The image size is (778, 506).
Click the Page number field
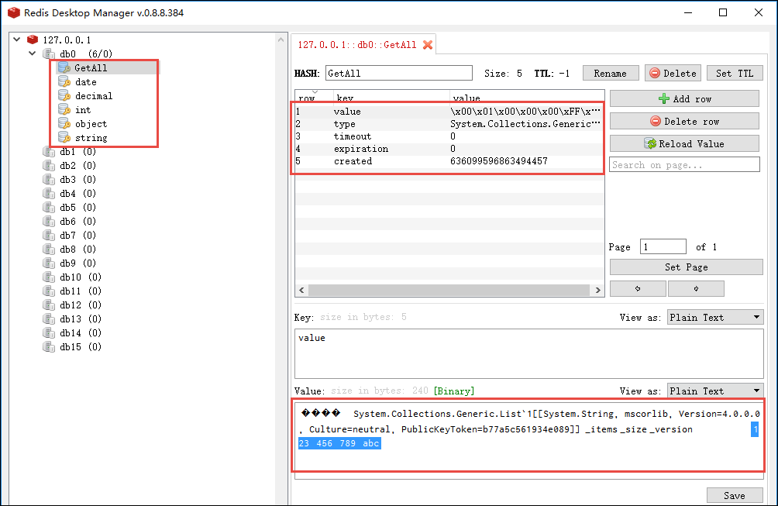pyautogui.click(x=663, y=246)
